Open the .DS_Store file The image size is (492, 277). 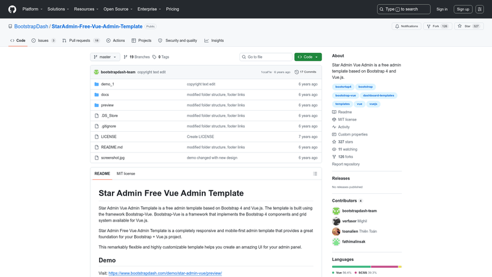click(109, 116)
